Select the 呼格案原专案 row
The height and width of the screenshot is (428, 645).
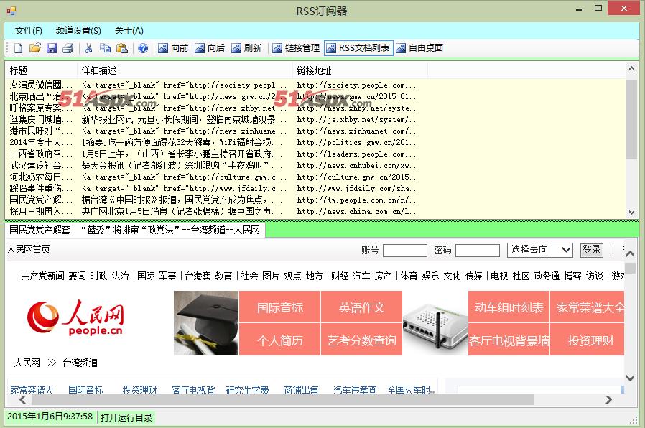[x=215, y=108]
